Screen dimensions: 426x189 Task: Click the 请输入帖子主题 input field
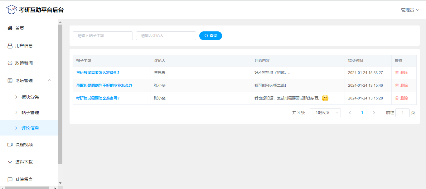click(x=103, y=36)
